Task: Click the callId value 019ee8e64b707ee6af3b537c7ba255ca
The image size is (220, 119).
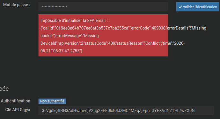Action: [x=92, y=28]
